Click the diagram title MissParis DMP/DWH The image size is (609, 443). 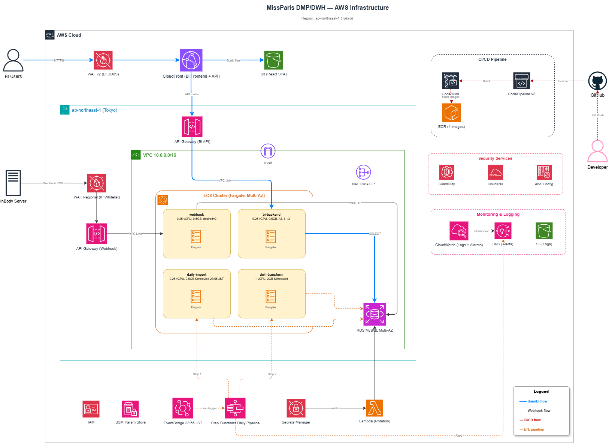(x=327, y=8)
